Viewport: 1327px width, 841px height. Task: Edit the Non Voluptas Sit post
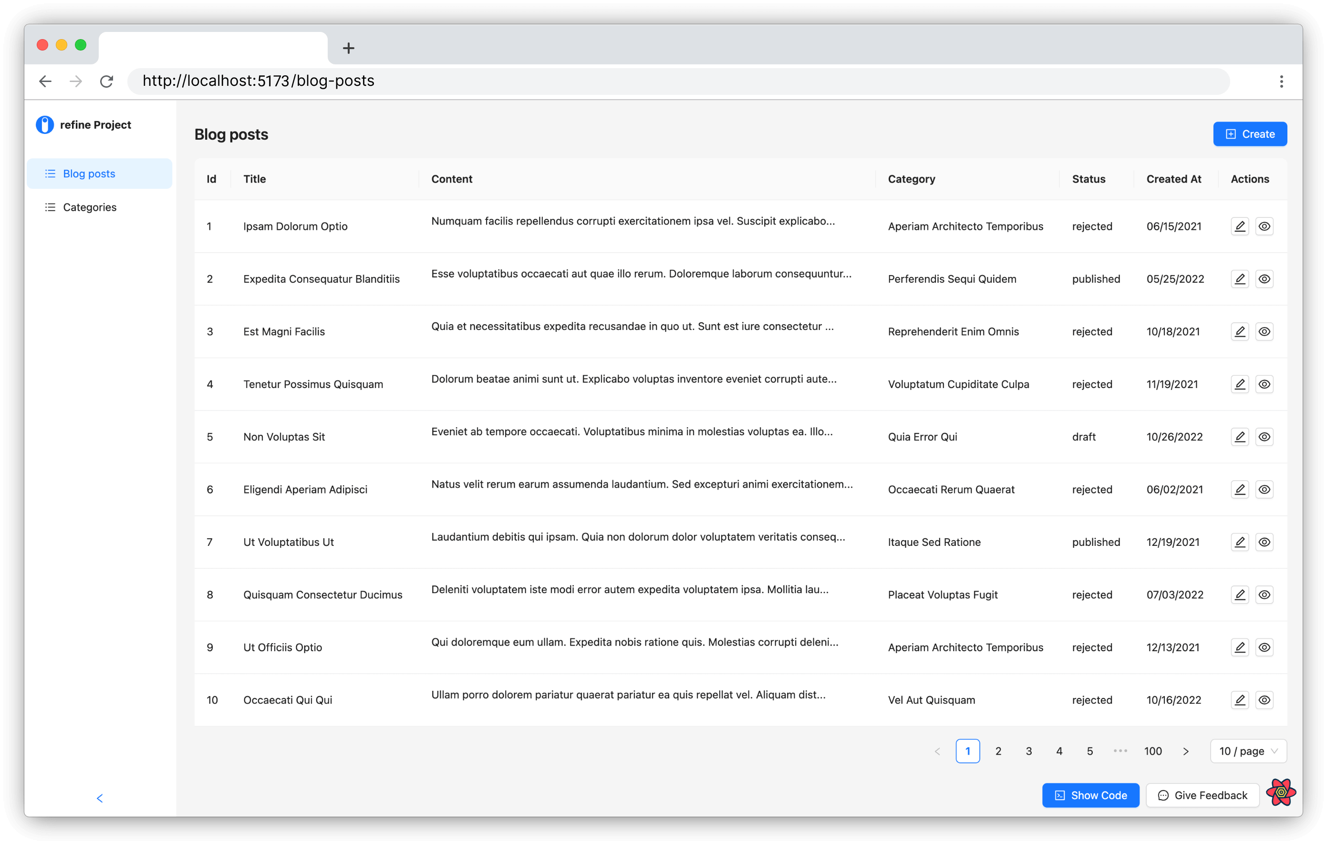pos(1239,437)
